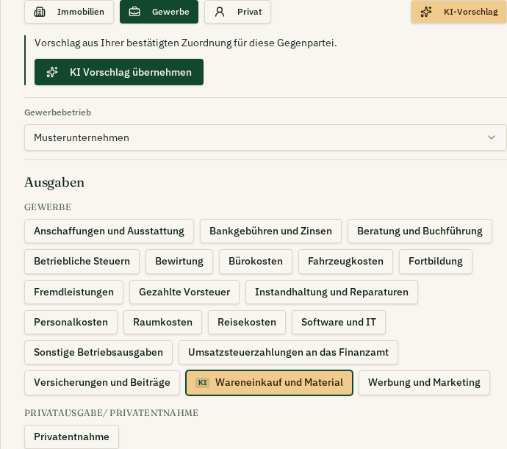Click text 'Vorschlag aus Ihrer bestätigten Zuordnung'
The image size is (507, 449).
coord(133,43)
